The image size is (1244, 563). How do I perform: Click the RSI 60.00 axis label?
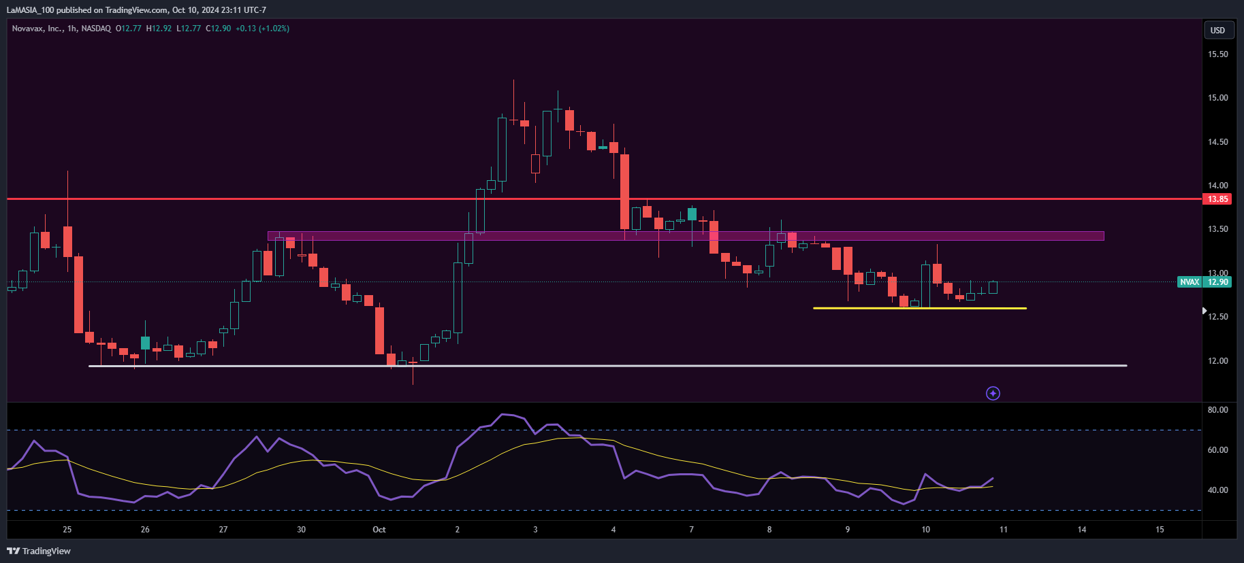click(x=1217, y=450)
